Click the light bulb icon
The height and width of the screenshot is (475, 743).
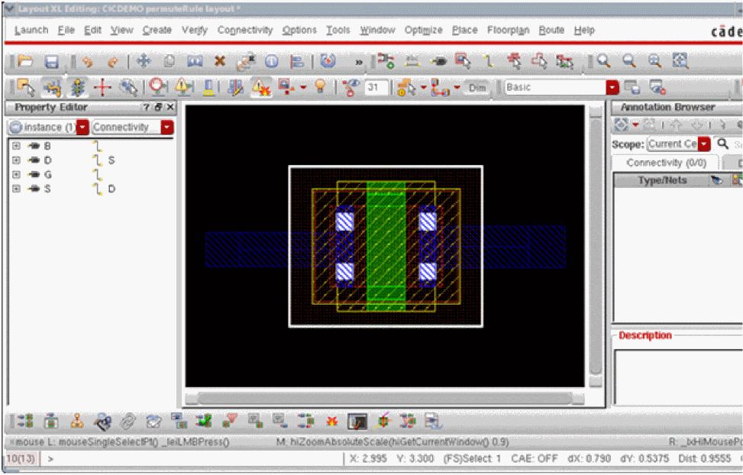coord(321,87)
